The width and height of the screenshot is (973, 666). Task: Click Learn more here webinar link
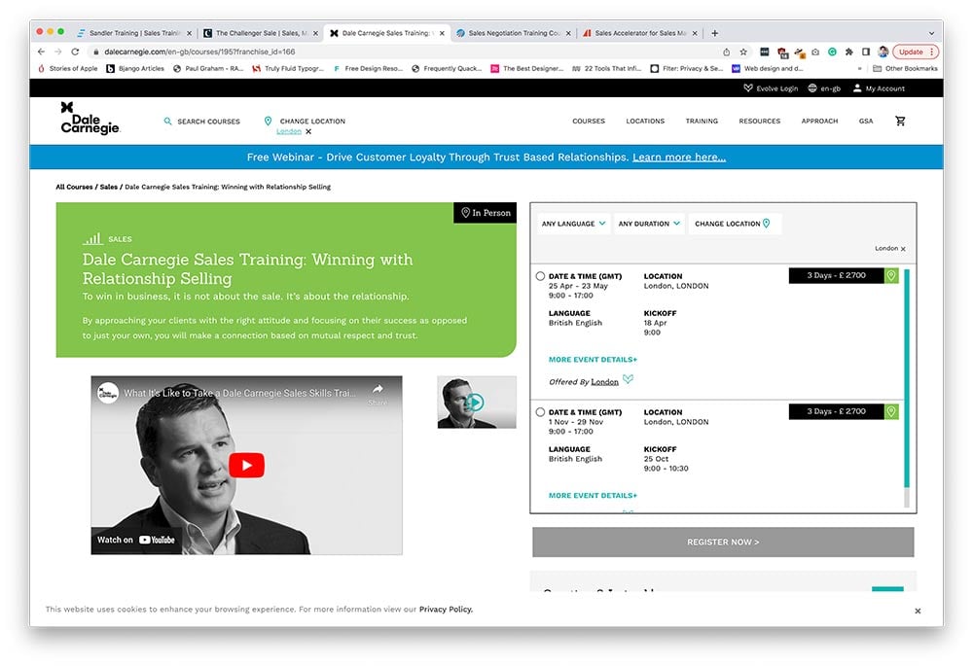point(679,157)
